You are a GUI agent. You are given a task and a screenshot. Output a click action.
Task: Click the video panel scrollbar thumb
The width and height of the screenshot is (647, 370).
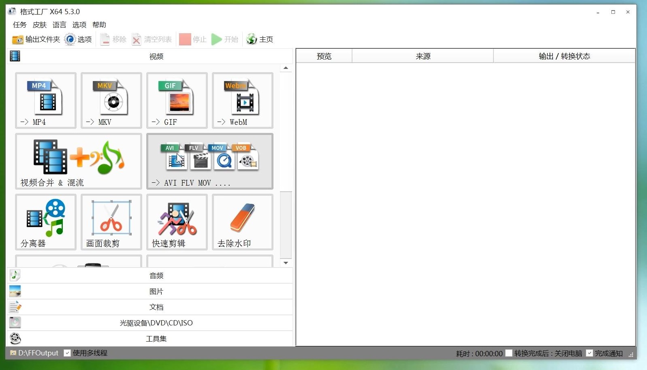286,225
